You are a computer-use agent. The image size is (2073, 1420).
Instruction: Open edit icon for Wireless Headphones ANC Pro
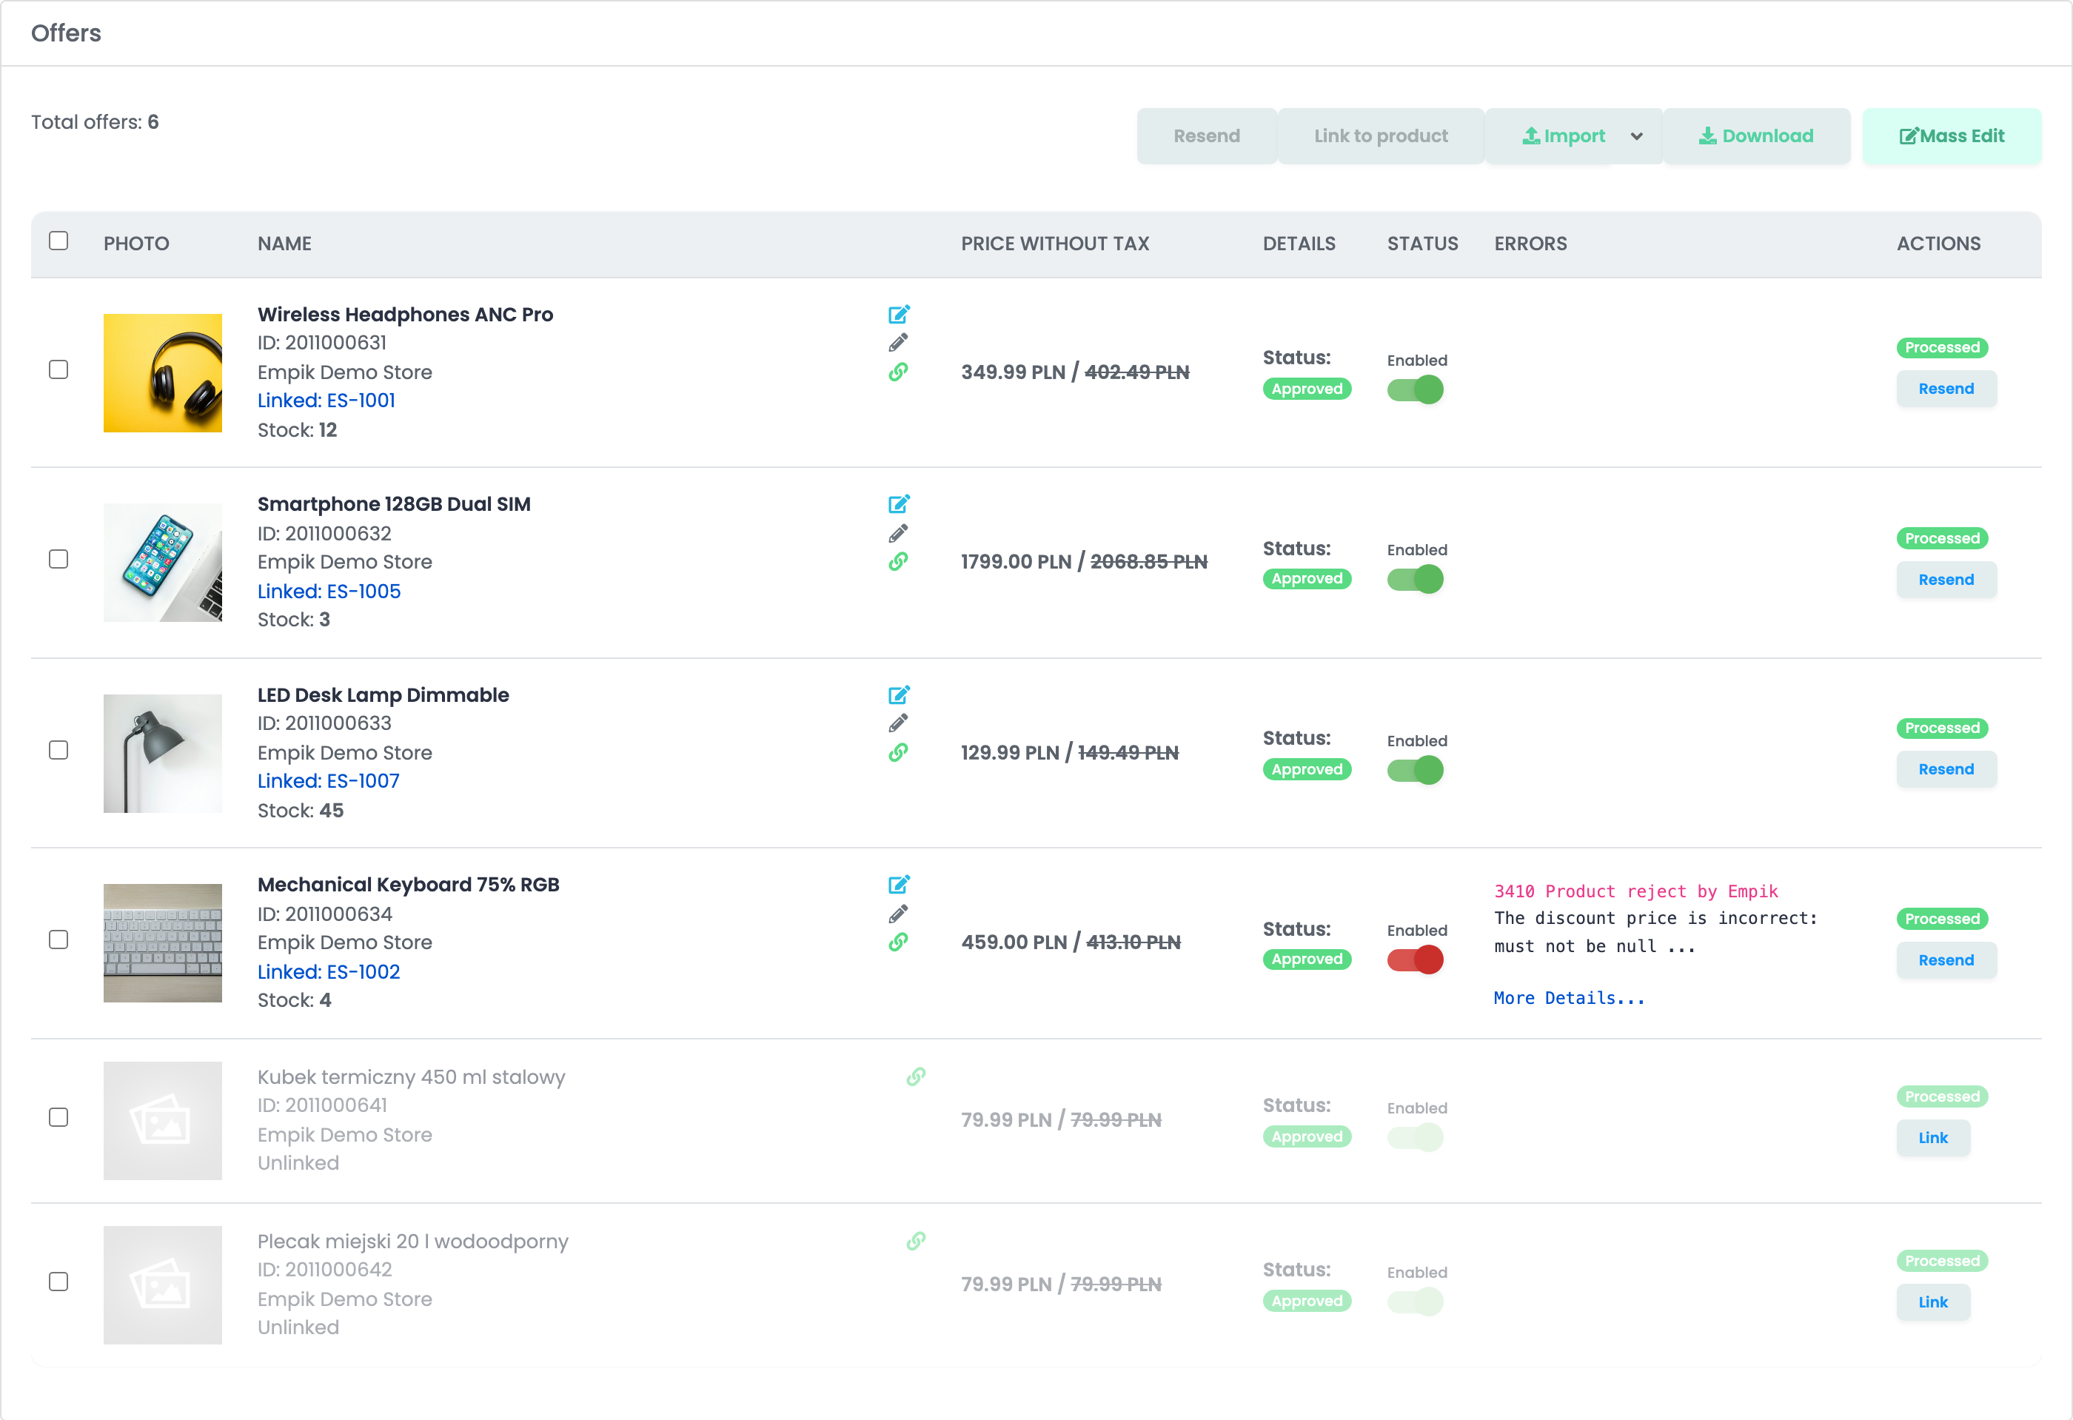click(898, 314)
